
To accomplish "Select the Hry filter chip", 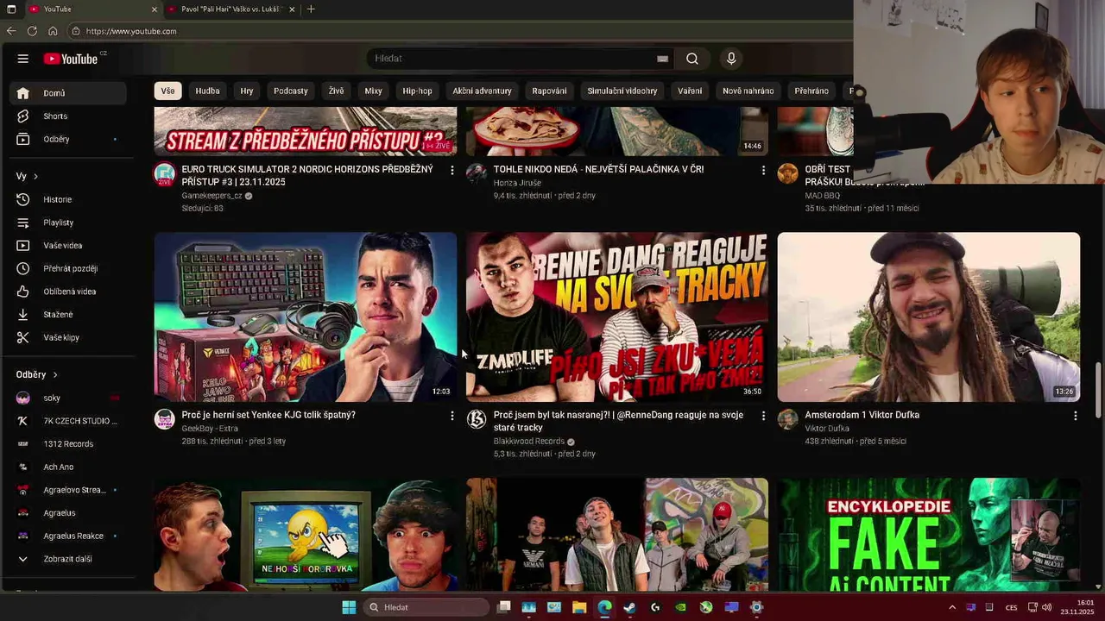I will [x=247, y=91].
